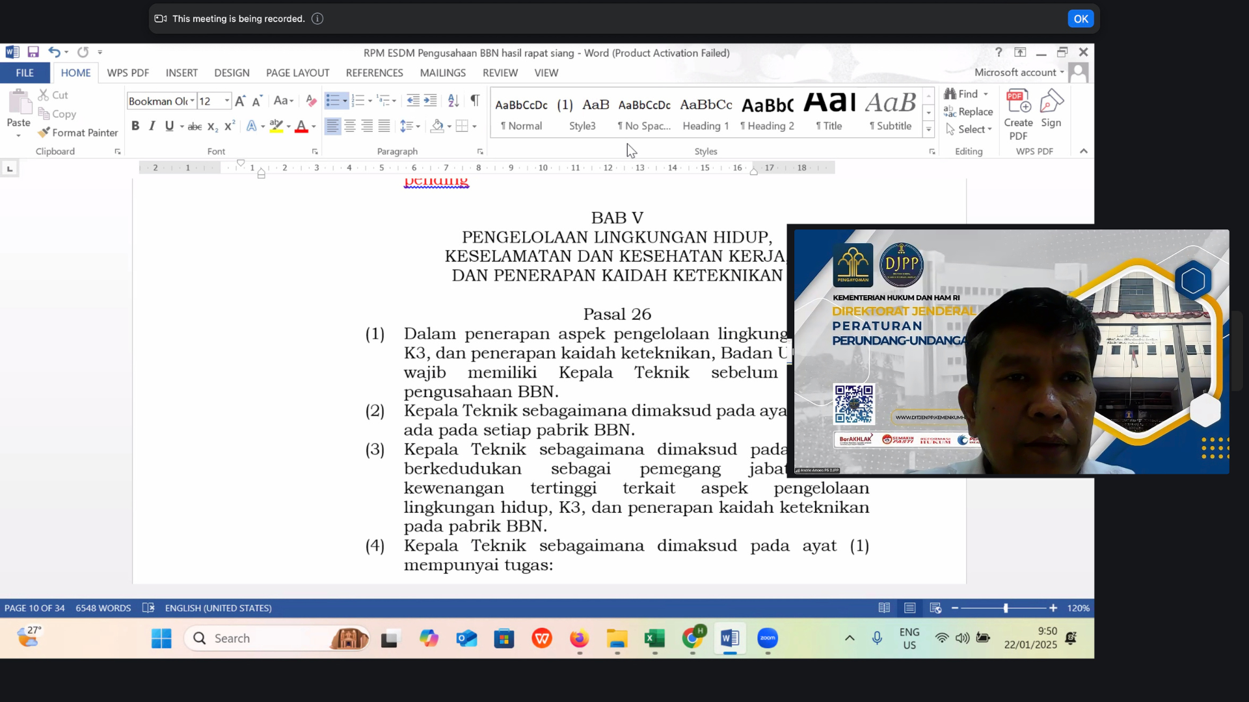Select the Format Painter tool
Image resolution: width=1249 pixels, height=702 pixels.
coord(78,133)
